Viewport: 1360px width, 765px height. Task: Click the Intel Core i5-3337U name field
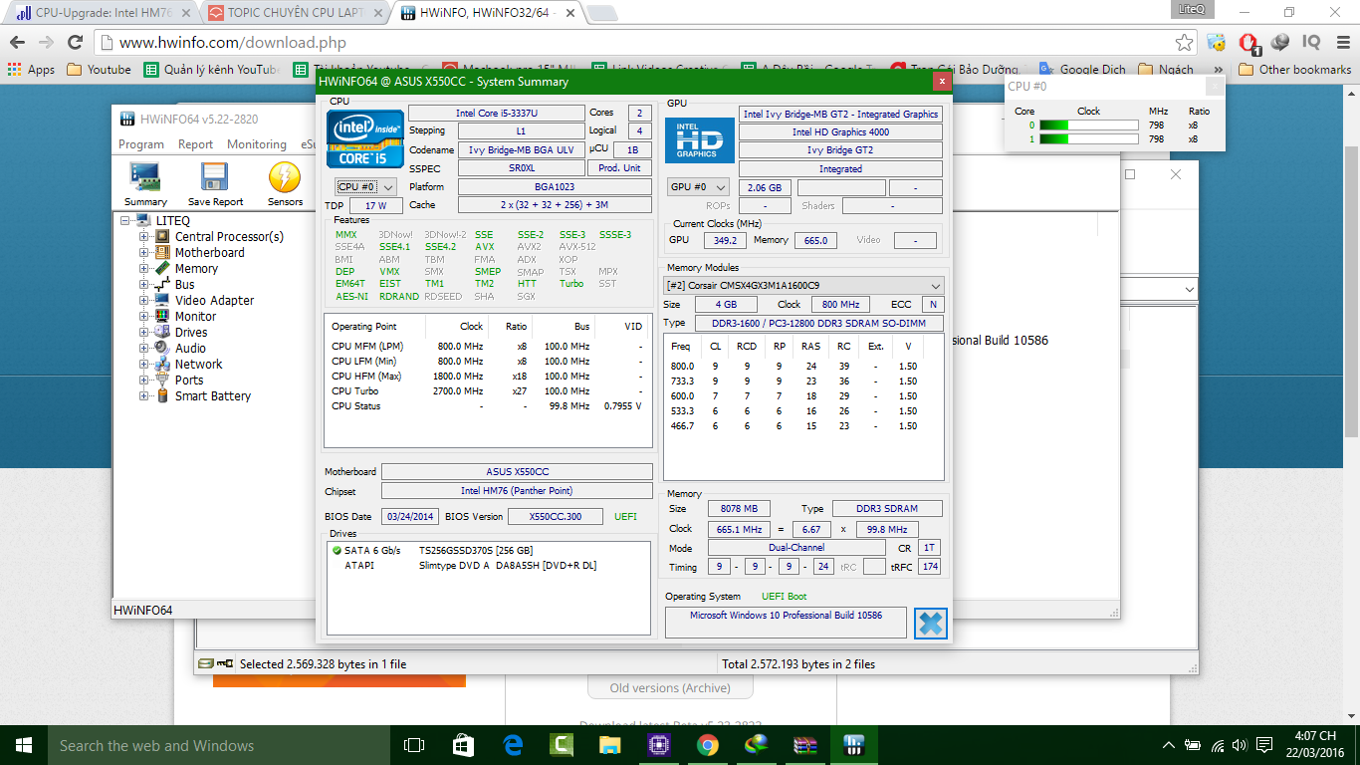click(496, 114)
